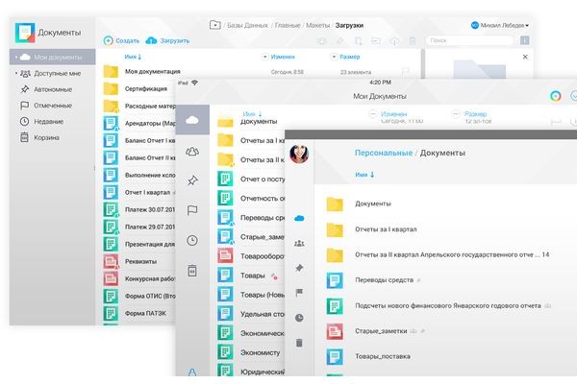
Task: Open the Сертификация folder
Action: click(146, 88)
